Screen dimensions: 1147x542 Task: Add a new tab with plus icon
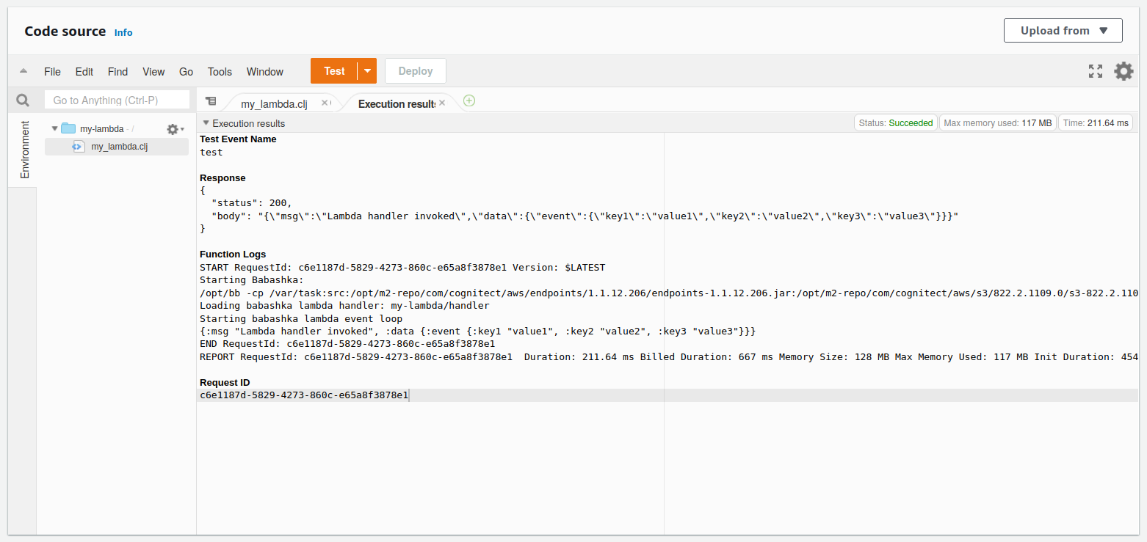[x=469, y=100]
